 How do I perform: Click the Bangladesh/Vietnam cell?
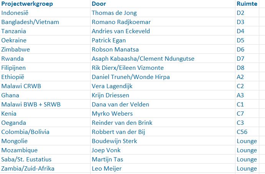(30, 22)
